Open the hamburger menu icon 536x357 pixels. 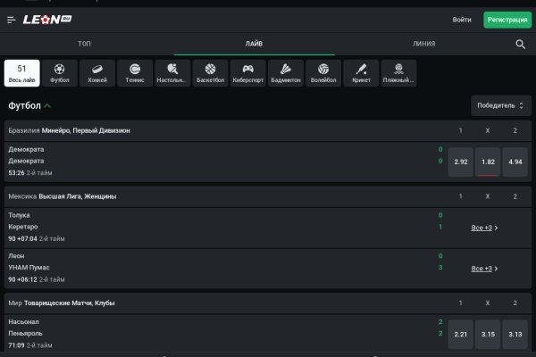[x=12, y=19]
